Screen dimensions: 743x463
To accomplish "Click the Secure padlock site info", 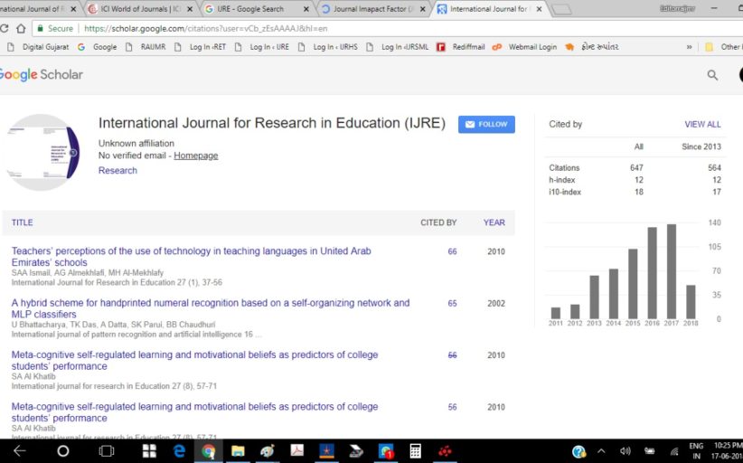I will click(55, 28).
